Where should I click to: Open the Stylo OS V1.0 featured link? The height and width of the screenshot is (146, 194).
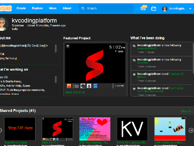click(x=75, y=92)
